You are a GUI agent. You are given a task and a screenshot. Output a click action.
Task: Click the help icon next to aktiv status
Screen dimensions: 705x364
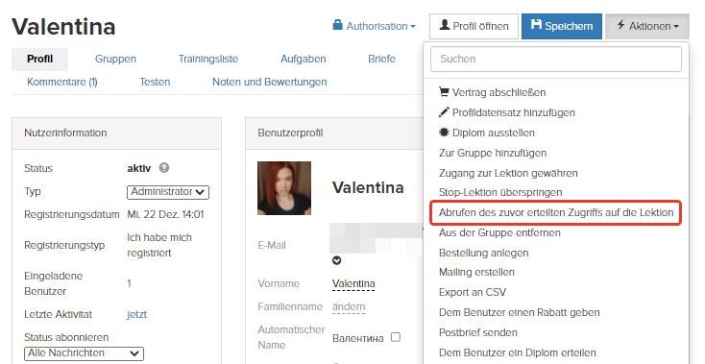164,168
